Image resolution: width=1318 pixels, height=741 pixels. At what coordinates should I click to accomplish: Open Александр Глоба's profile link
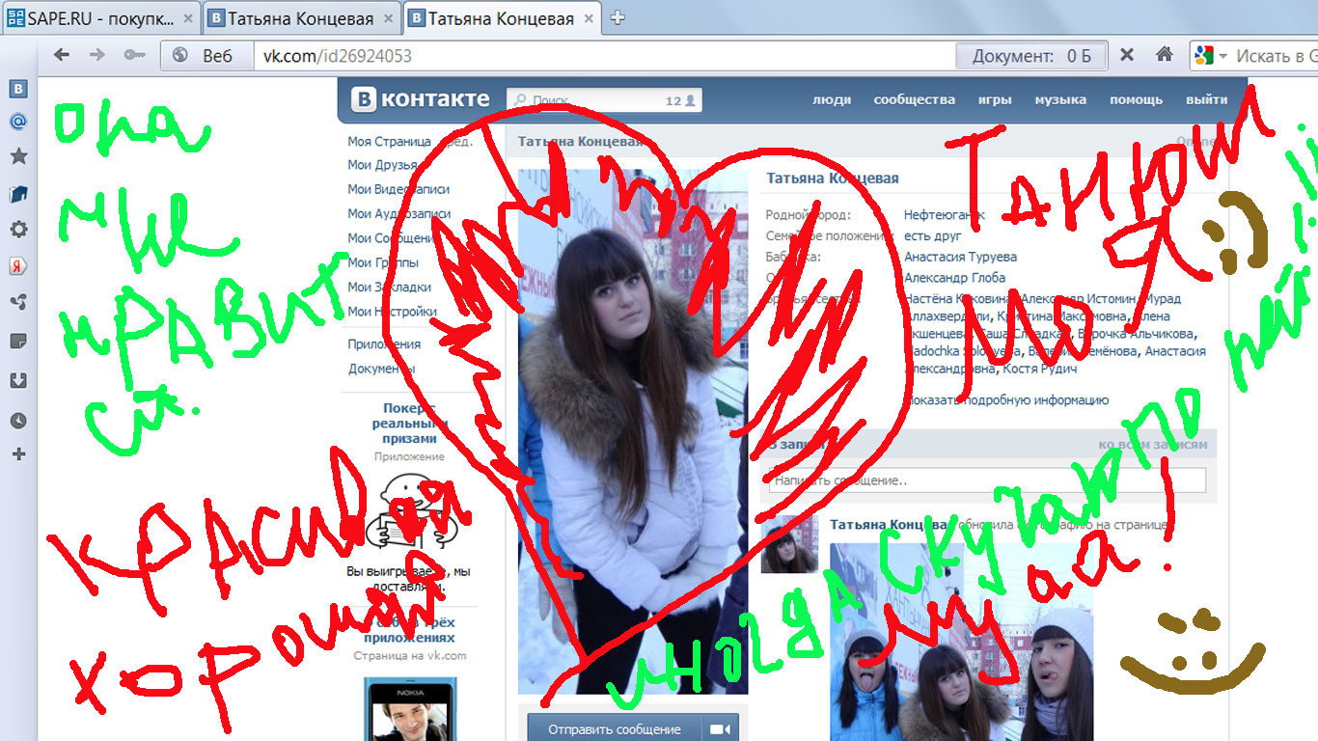954,278
